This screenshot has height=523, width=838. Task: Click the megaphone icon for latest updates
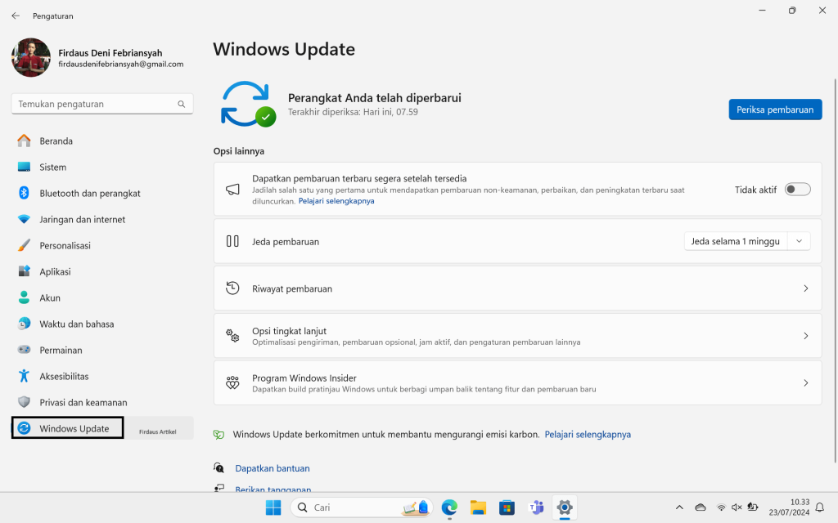[232, 190]
